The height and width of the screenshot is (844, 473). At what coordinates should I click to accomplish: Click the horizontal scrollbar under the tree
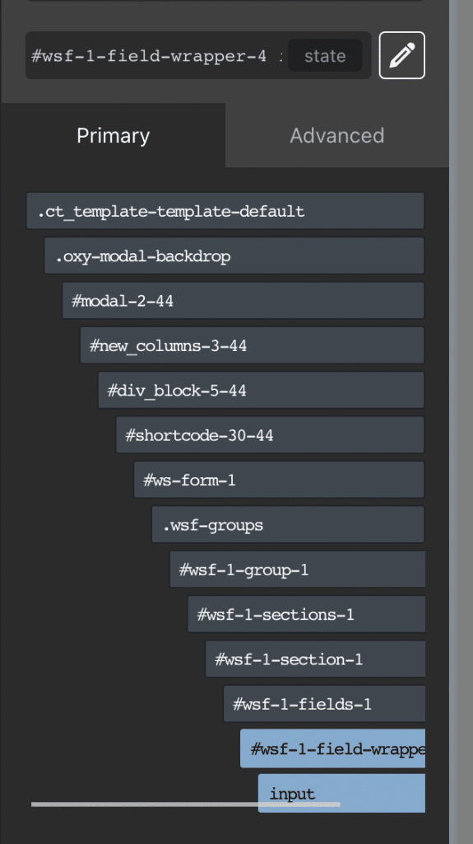(x=185, y=804)
